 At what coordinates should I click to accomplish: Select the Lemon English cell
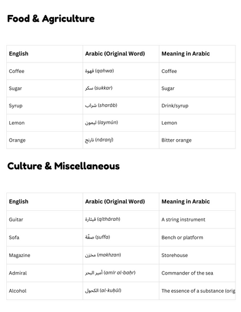click(x=44, y=123)
